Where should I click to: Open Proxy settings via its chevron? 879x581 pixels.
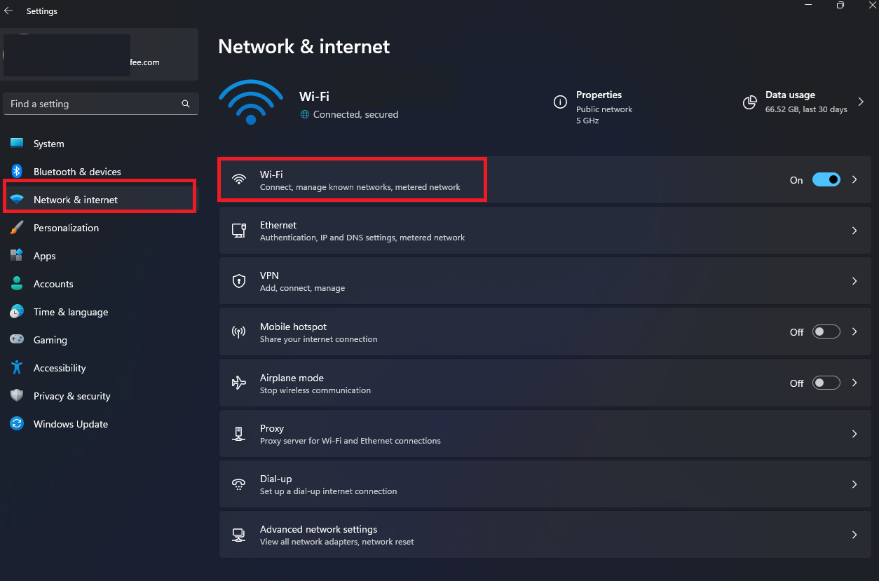tap(854, 434)
